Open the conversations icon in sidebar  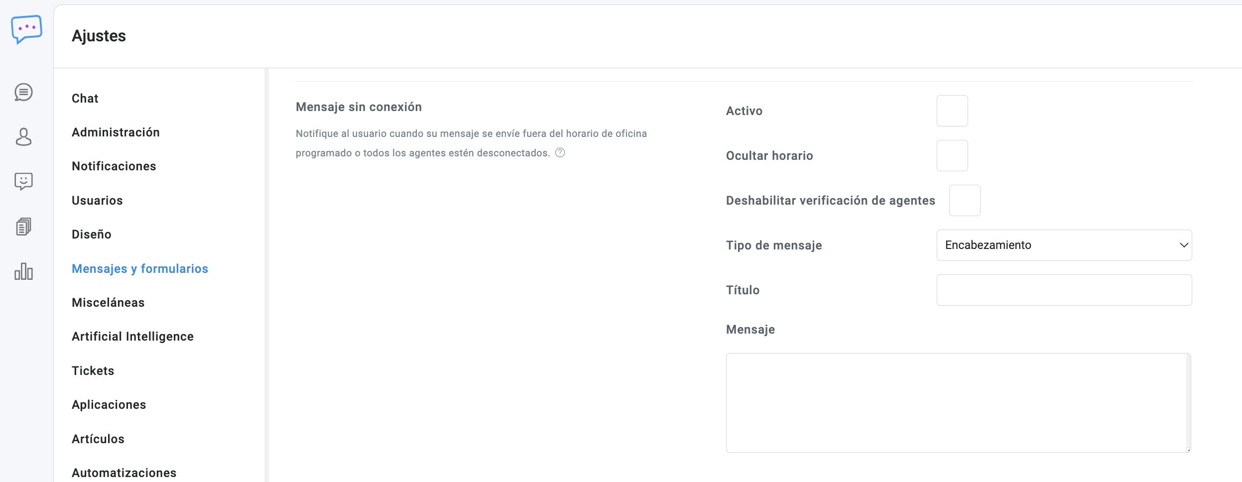click(23, 92)
